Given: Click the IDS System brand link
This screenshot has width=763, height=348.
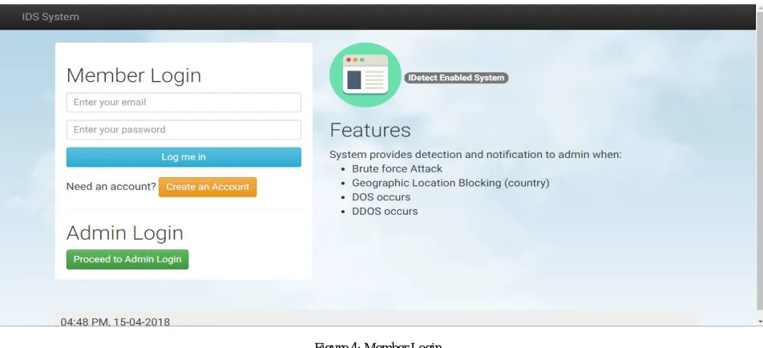Looking at the screenshot, I should pyautogui.click(x=50, y=17).
